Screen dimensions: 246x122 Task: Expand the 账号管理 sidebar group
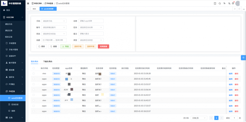(x=13, y=63)
